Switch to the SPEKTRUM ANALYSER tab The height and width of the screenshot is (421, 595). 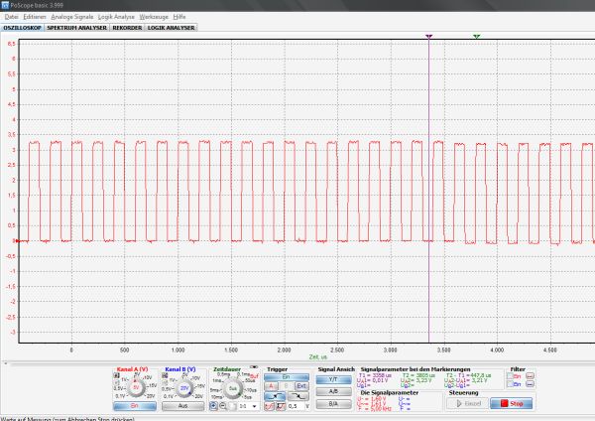point(77,28)
